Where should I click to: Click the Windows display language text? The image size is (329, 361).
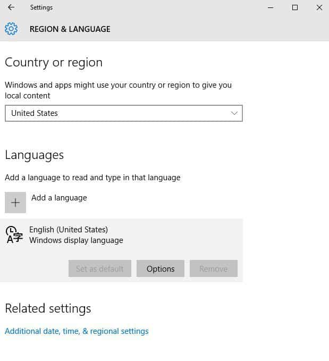pyautogui.click(x=76, y=240)
